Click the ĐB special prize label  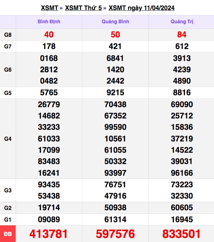click(x=8, y=234)
